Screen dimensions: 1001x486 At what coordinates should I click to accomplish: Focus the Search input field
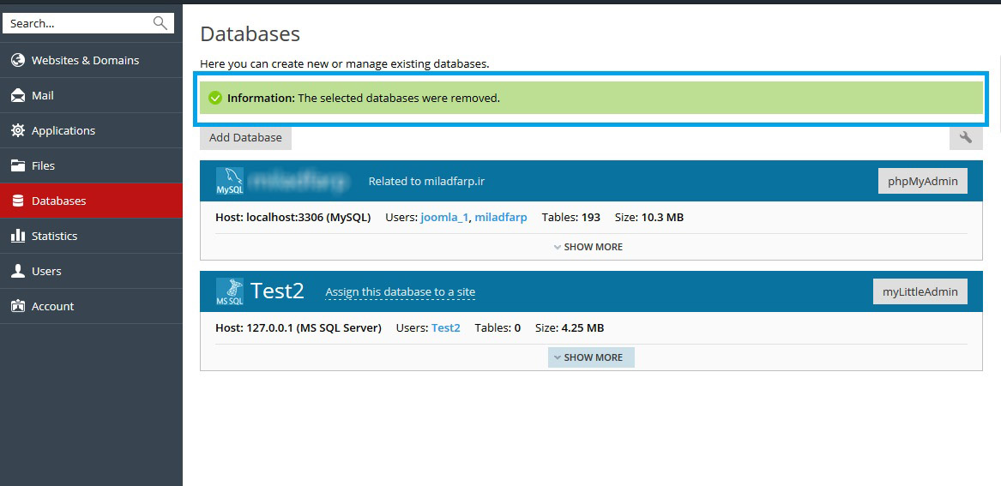click(x=77, y=23)
